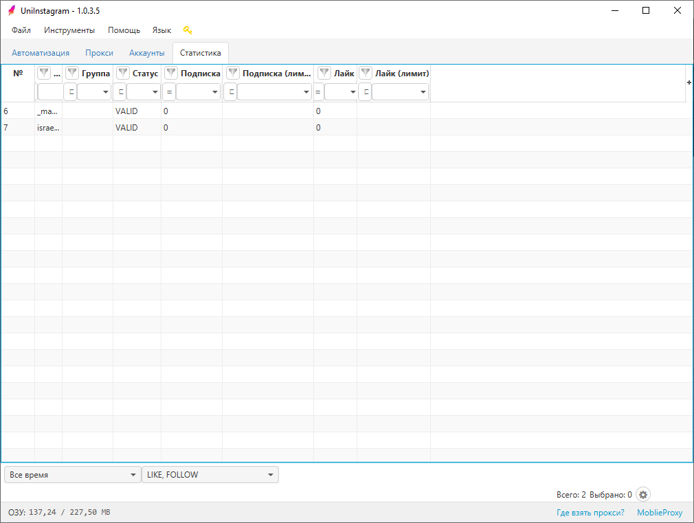Toggle the equals operator for Подписка filter
The height and width of the screenshot is (523, 694).
169,91
